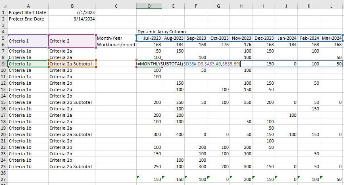Image resolution: width=344 pixels, height=185 pixels.
Task: Click the select-all corner of the sheet
Action: click(x=4, y=6)
